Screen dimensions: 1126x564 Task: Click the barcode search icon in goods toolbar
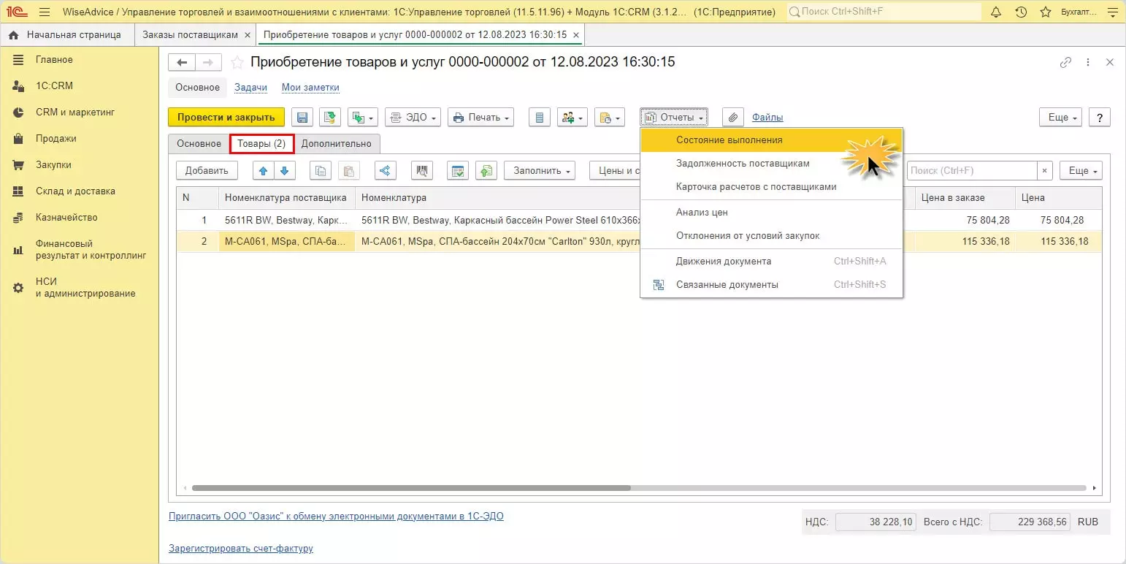click(422, 171)
